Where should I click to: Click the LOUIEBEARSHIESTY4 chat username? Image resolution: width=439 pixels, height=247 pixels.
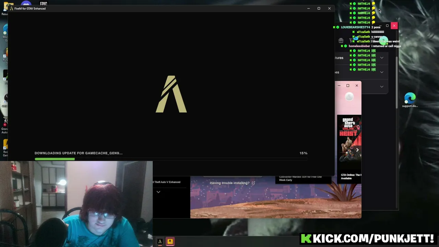pos(355,27)
